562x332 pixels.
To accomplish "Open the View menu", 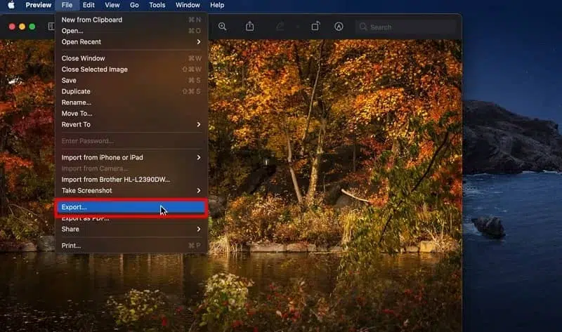I will pos(112,5).
